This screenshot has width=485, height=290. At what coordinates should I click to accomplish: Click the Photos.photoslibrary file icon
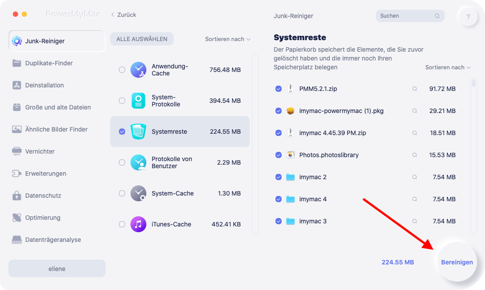point(290,155)
